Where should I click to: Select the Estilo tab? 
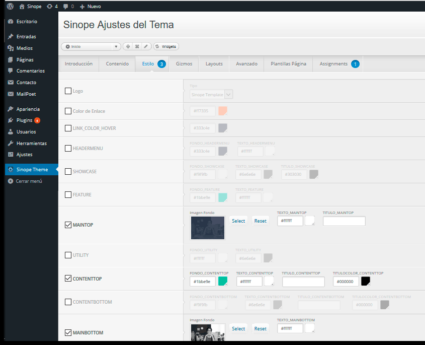click(x=152, y=64)
